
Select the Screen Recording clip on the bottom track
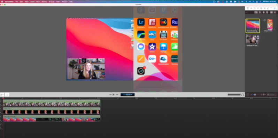click(52, 119)
